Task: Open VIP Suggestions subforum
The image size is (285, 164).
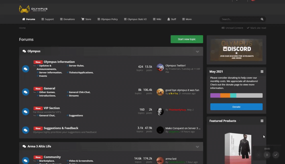Action: [x=76, y=115]
